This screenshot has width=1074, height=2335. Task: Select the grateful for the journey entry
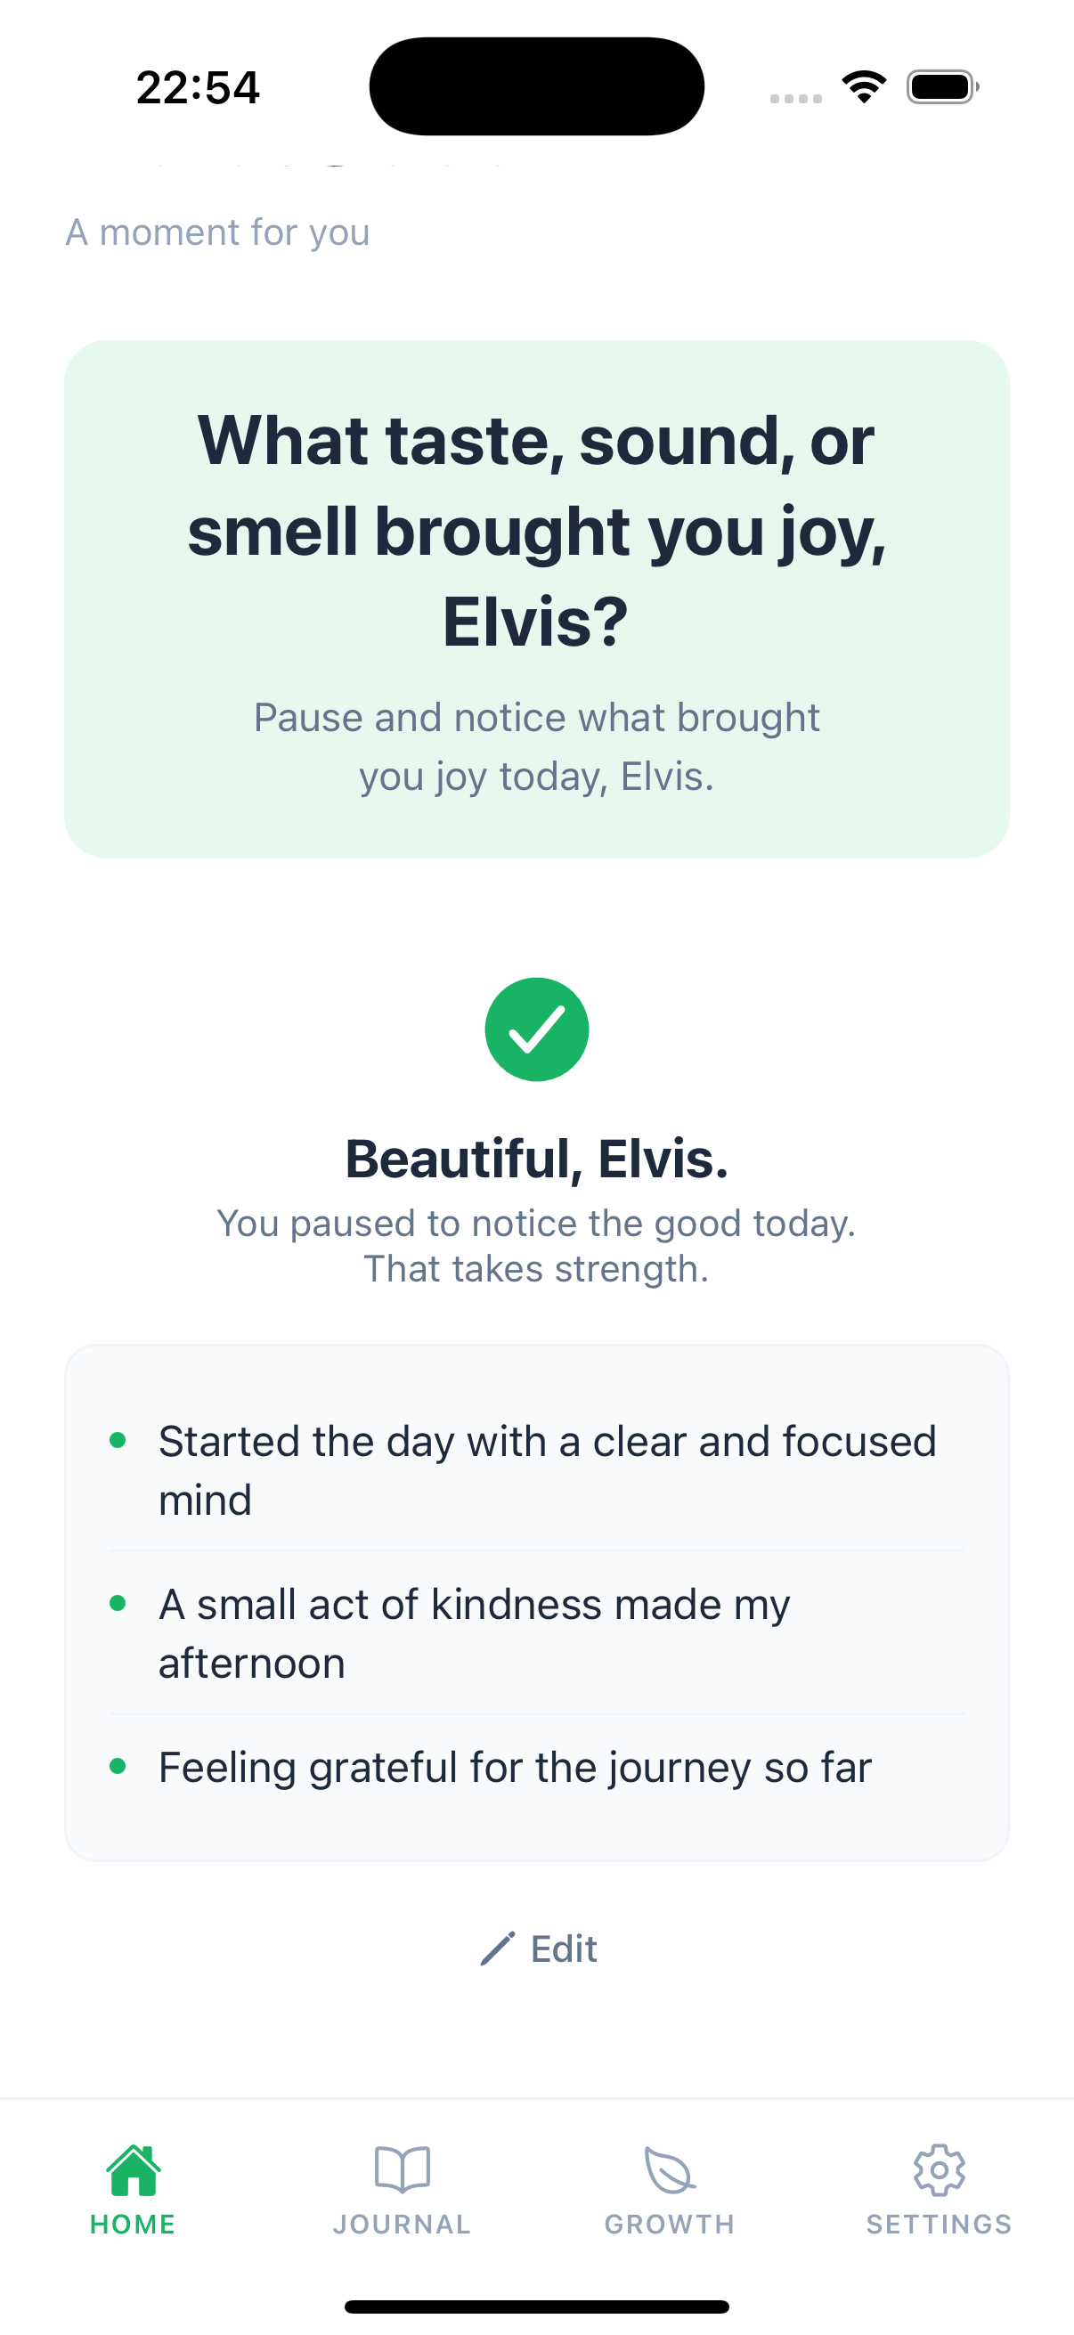click(515, 1766)
